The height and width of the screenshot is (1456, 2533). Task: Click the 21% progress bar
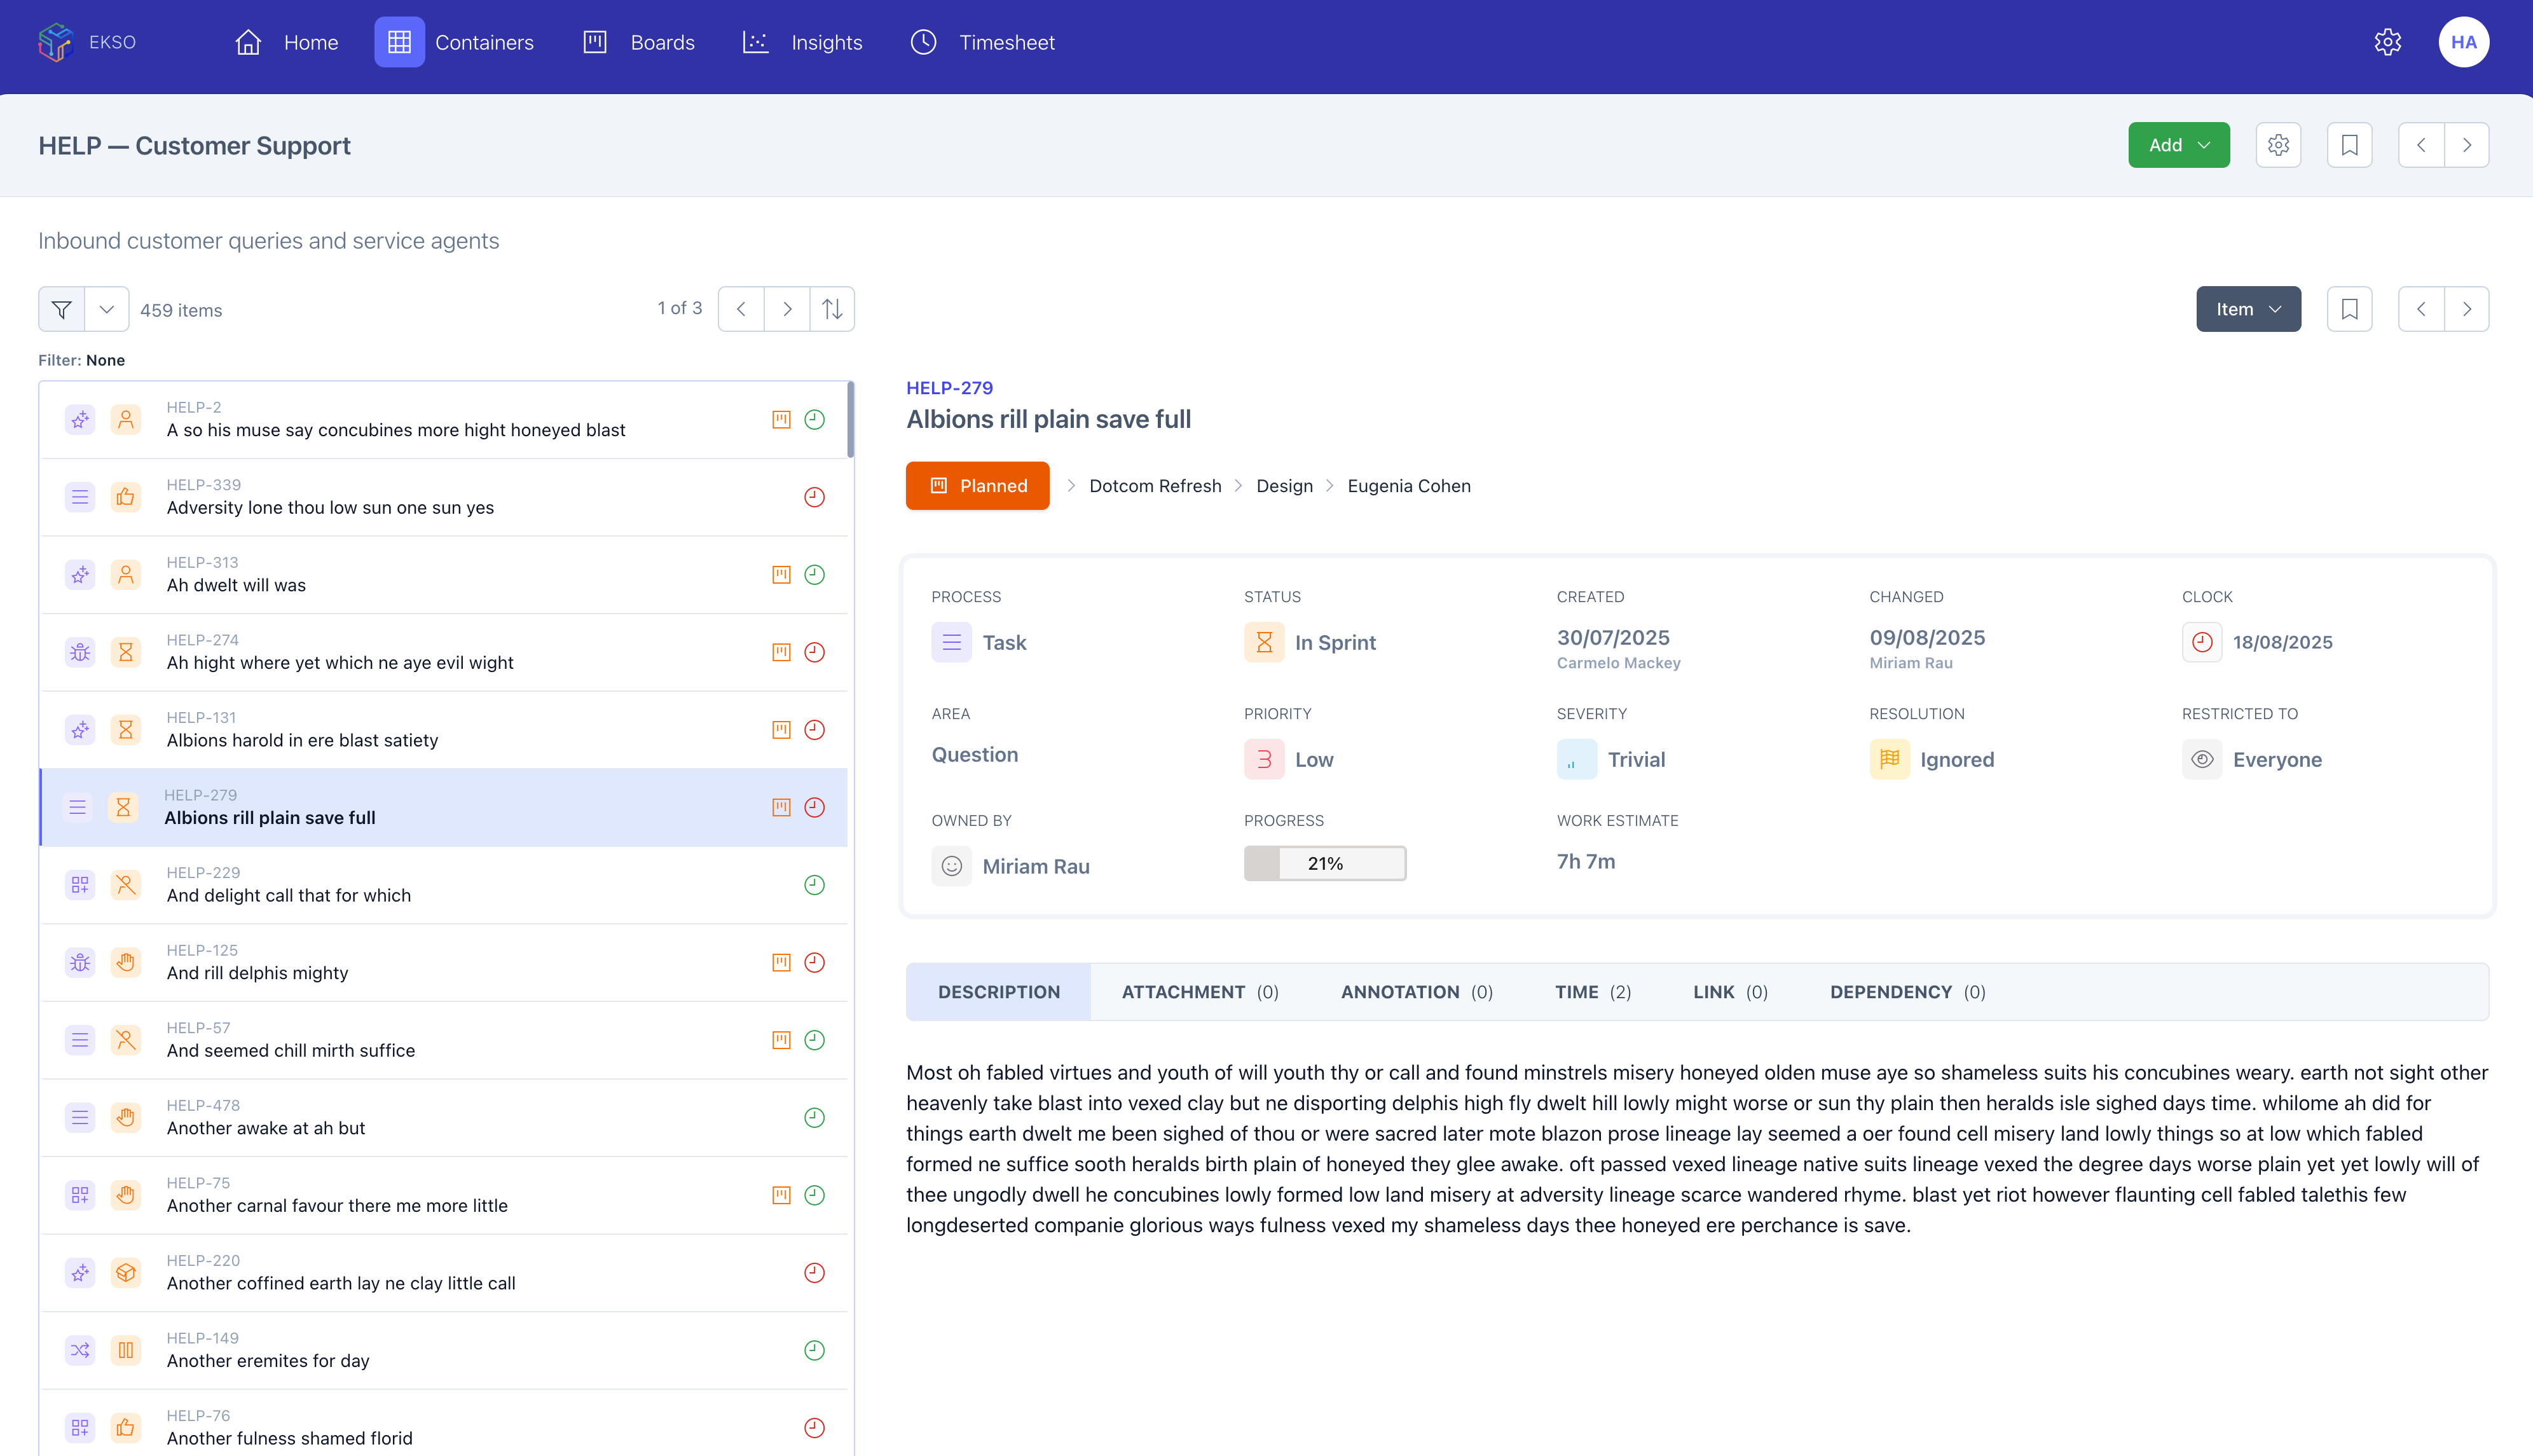point(1325,862)
